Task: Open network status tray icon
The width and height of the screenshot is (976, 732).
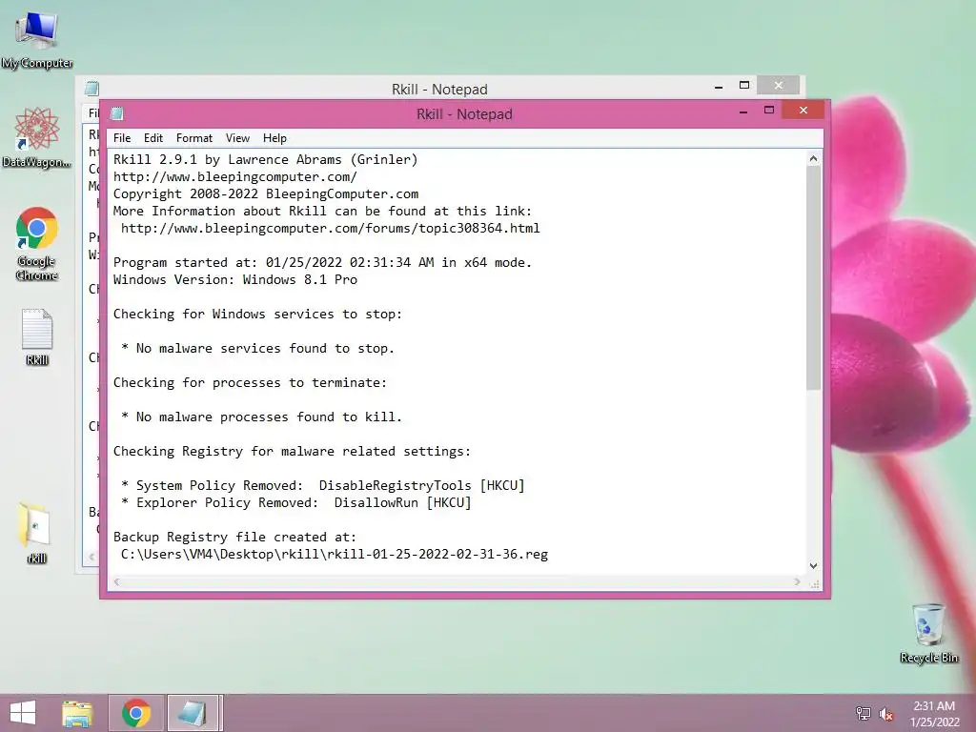Action: (x=863, y=713)
